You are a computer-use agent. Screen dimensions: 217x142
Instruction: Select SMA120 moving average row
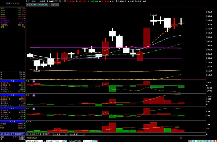[12, 16]
